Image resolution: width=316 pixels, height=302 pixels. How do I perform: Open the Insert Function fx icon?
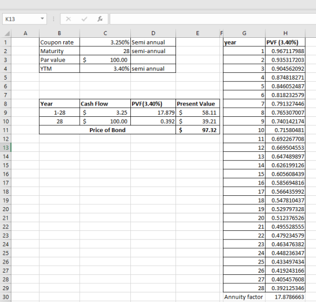(100, 19)
